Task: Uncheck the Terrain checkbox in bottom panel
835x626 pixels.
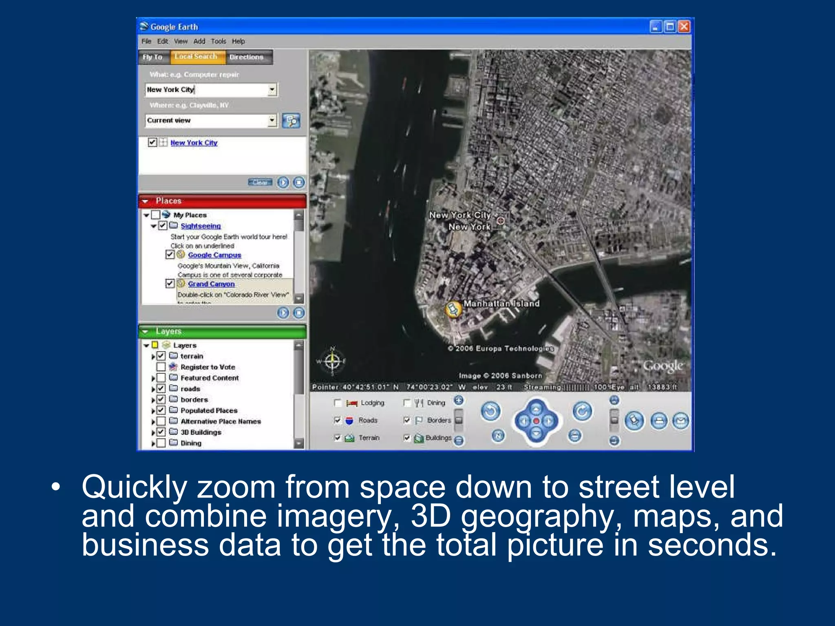Action: [338, 438]
